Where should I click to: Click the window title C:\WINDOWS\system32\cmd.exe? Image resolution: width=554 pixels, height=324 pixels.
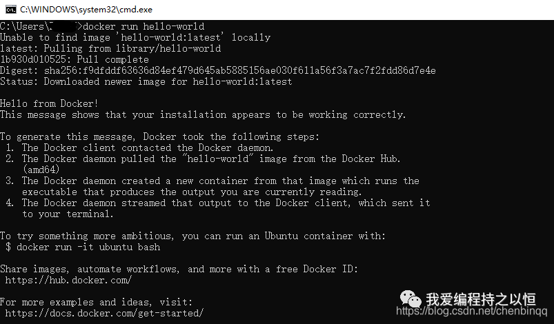[x=86, y=10]
